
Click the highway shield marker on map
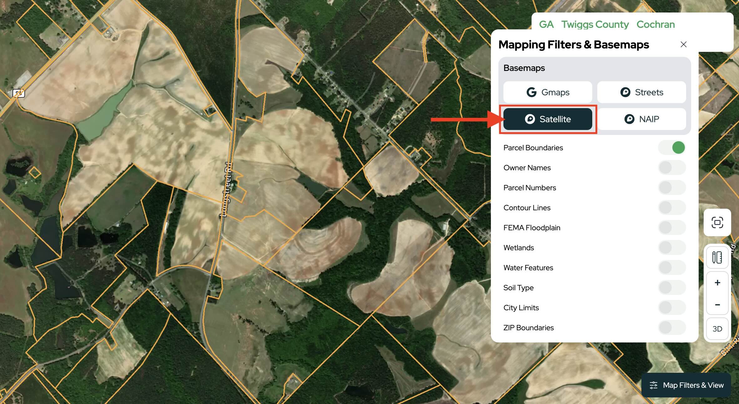coord(19,93)
